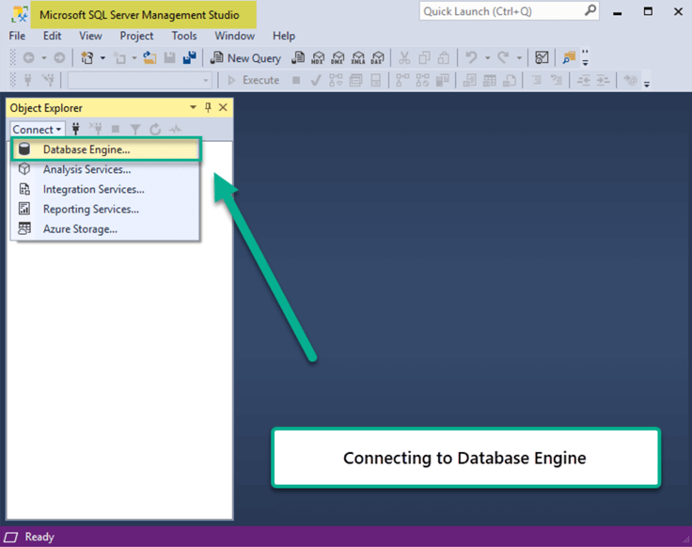Open the Help menu
The width and height of the screenshot is (692, 547).
[284, 36]
